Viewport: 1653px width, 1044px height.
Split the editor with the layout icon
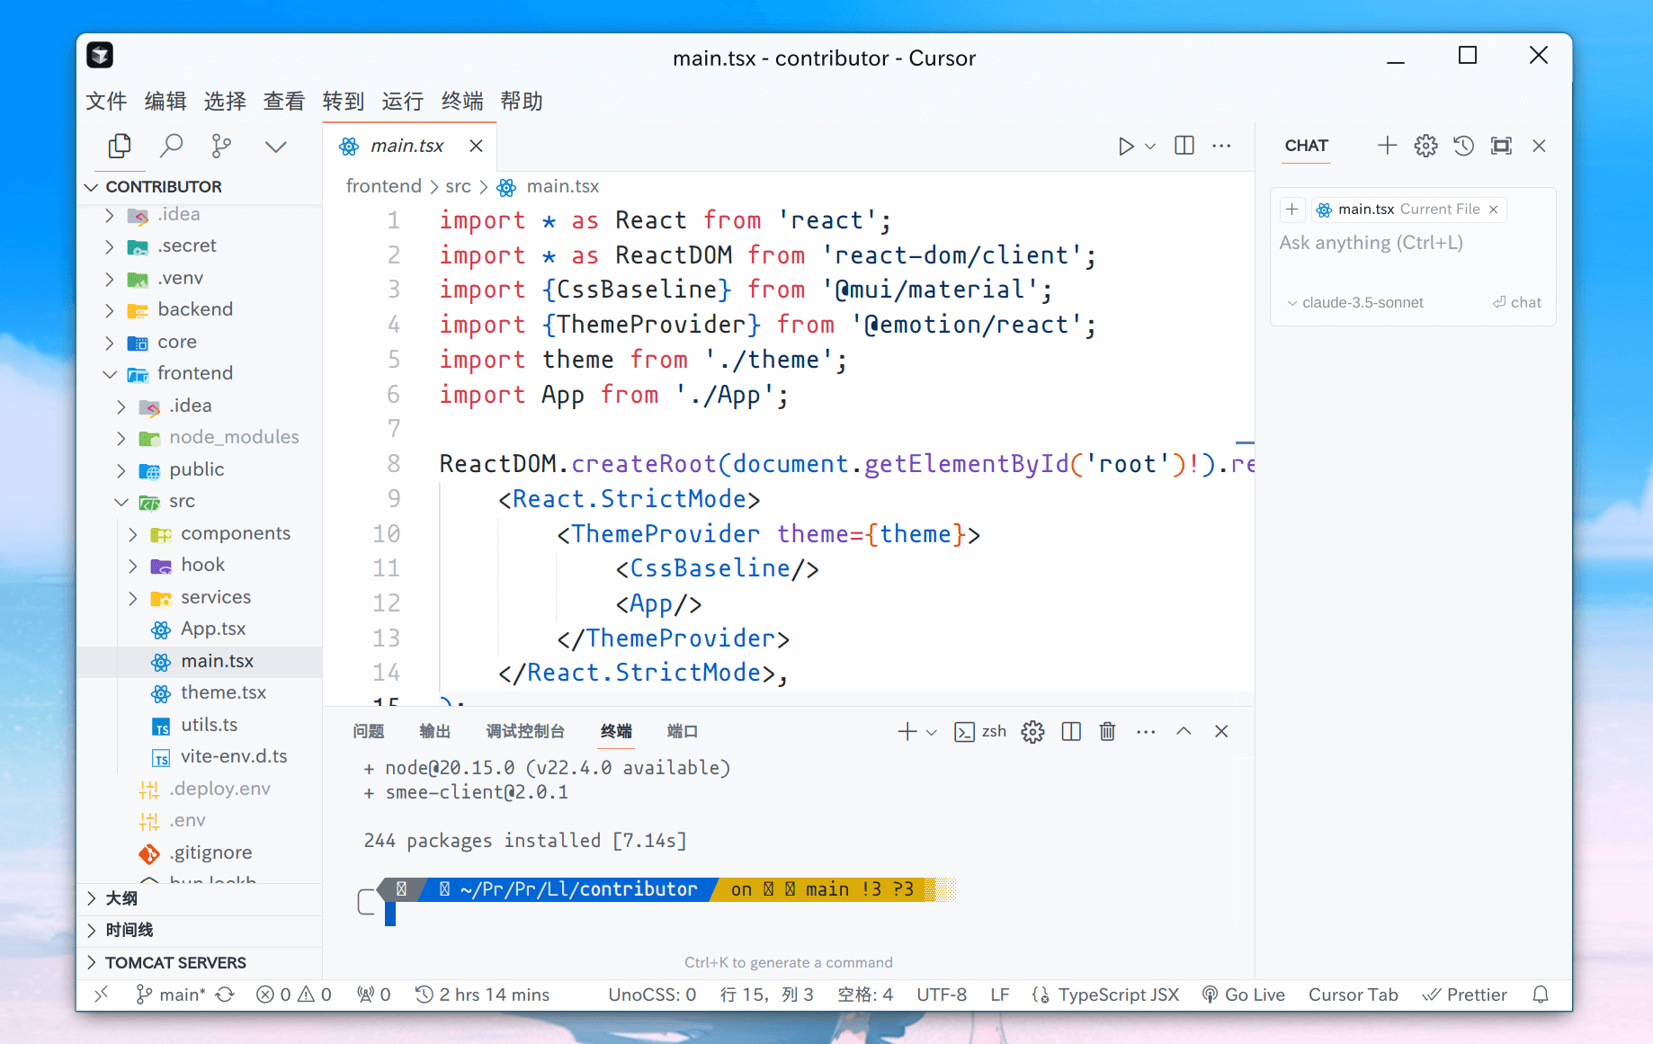pos(1184,146)
